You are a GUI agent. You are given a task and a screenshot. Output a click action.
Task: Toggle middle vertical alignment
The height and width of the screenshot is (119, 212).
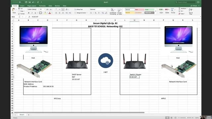(60, 10)
